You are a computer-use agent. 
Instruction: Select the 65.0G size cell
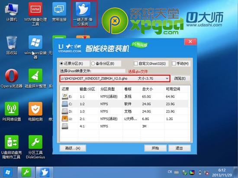146,96
